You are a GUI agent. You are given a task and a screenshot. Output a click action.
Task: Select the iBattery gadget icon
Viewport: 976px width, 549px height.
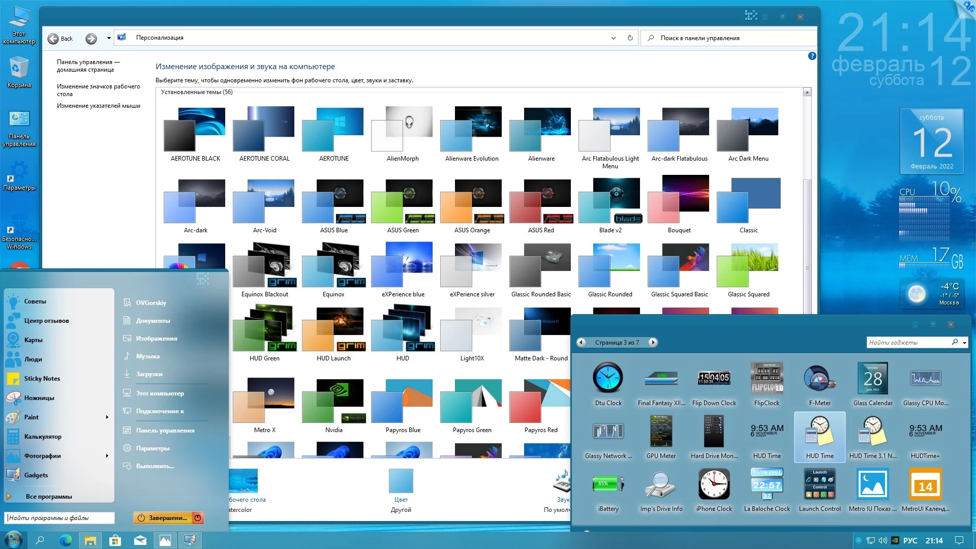[608, 484]
